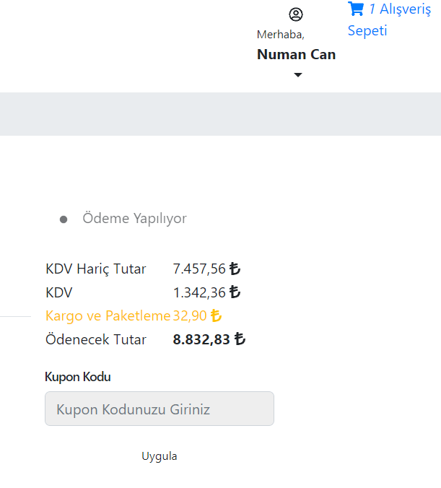Click the Kargo ve Paketleme label
The height and width of the screenshot is (488, 441).
[x=108, y=316]
